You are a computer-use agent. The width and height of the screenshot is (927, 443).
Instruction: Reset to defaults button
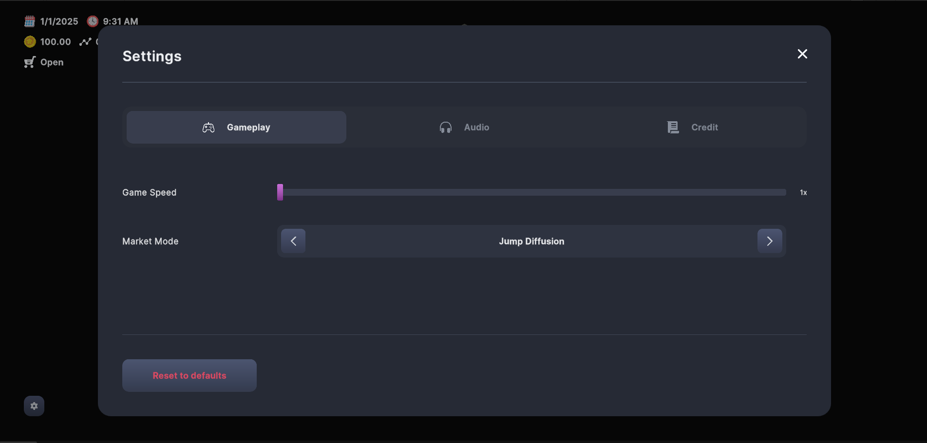click(x=189, y=375)
